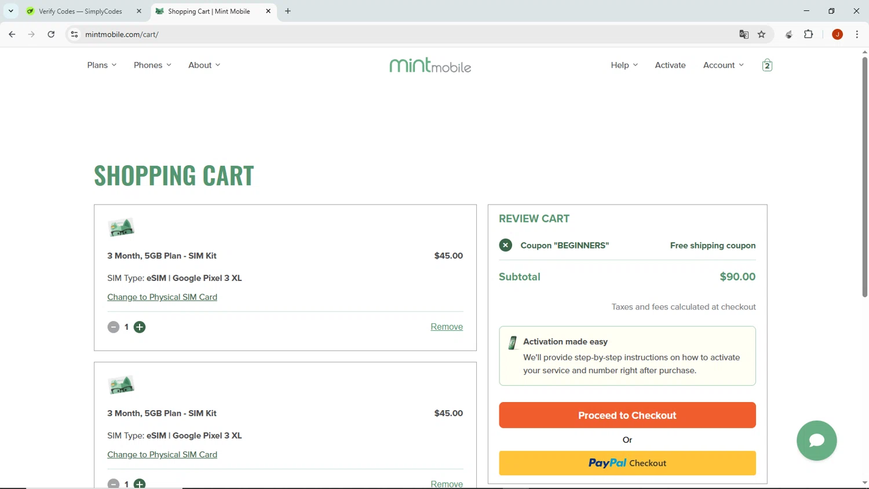Viewport: 869px width, 489px height.
Task: Click the page vertical scrollbar thumb
Action: point(865,177)
